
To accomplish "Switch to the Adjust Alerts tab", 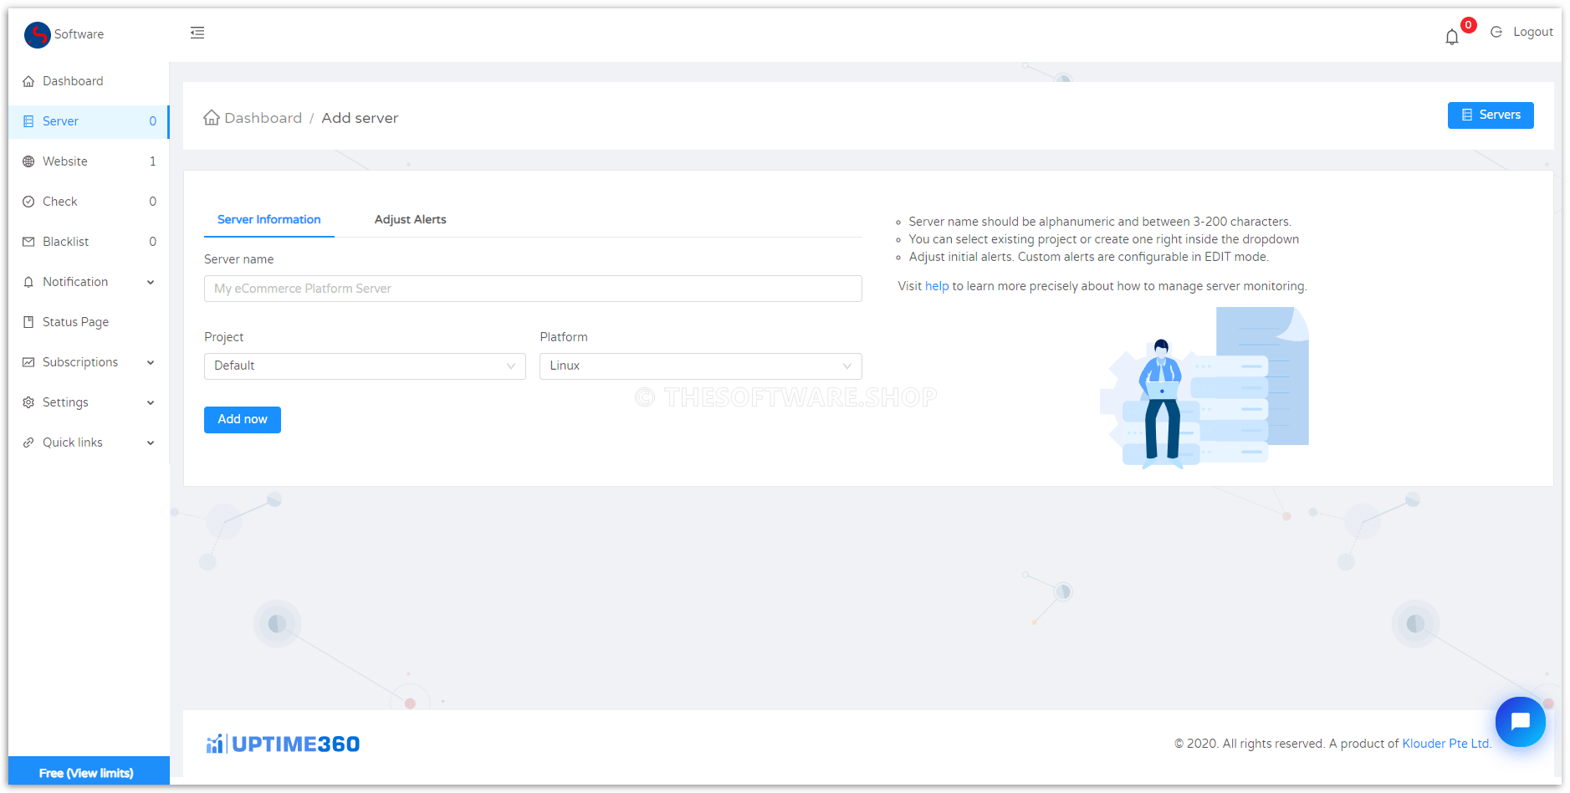I will [x=410, y=219].
